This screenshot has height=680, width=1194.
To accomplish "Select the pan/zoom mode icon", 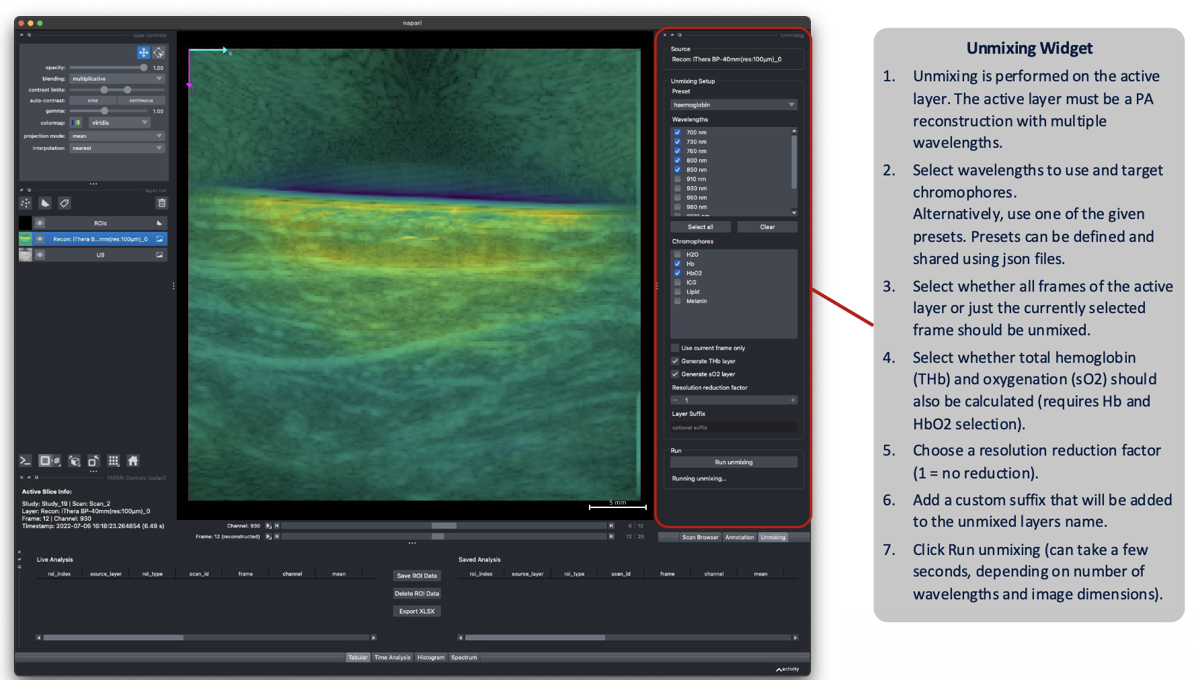I will click(143, 52).
